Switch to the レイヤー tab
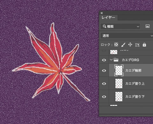The width and height of the screenshot is (153, 124). pyautogui.click(x=108, y=18)
